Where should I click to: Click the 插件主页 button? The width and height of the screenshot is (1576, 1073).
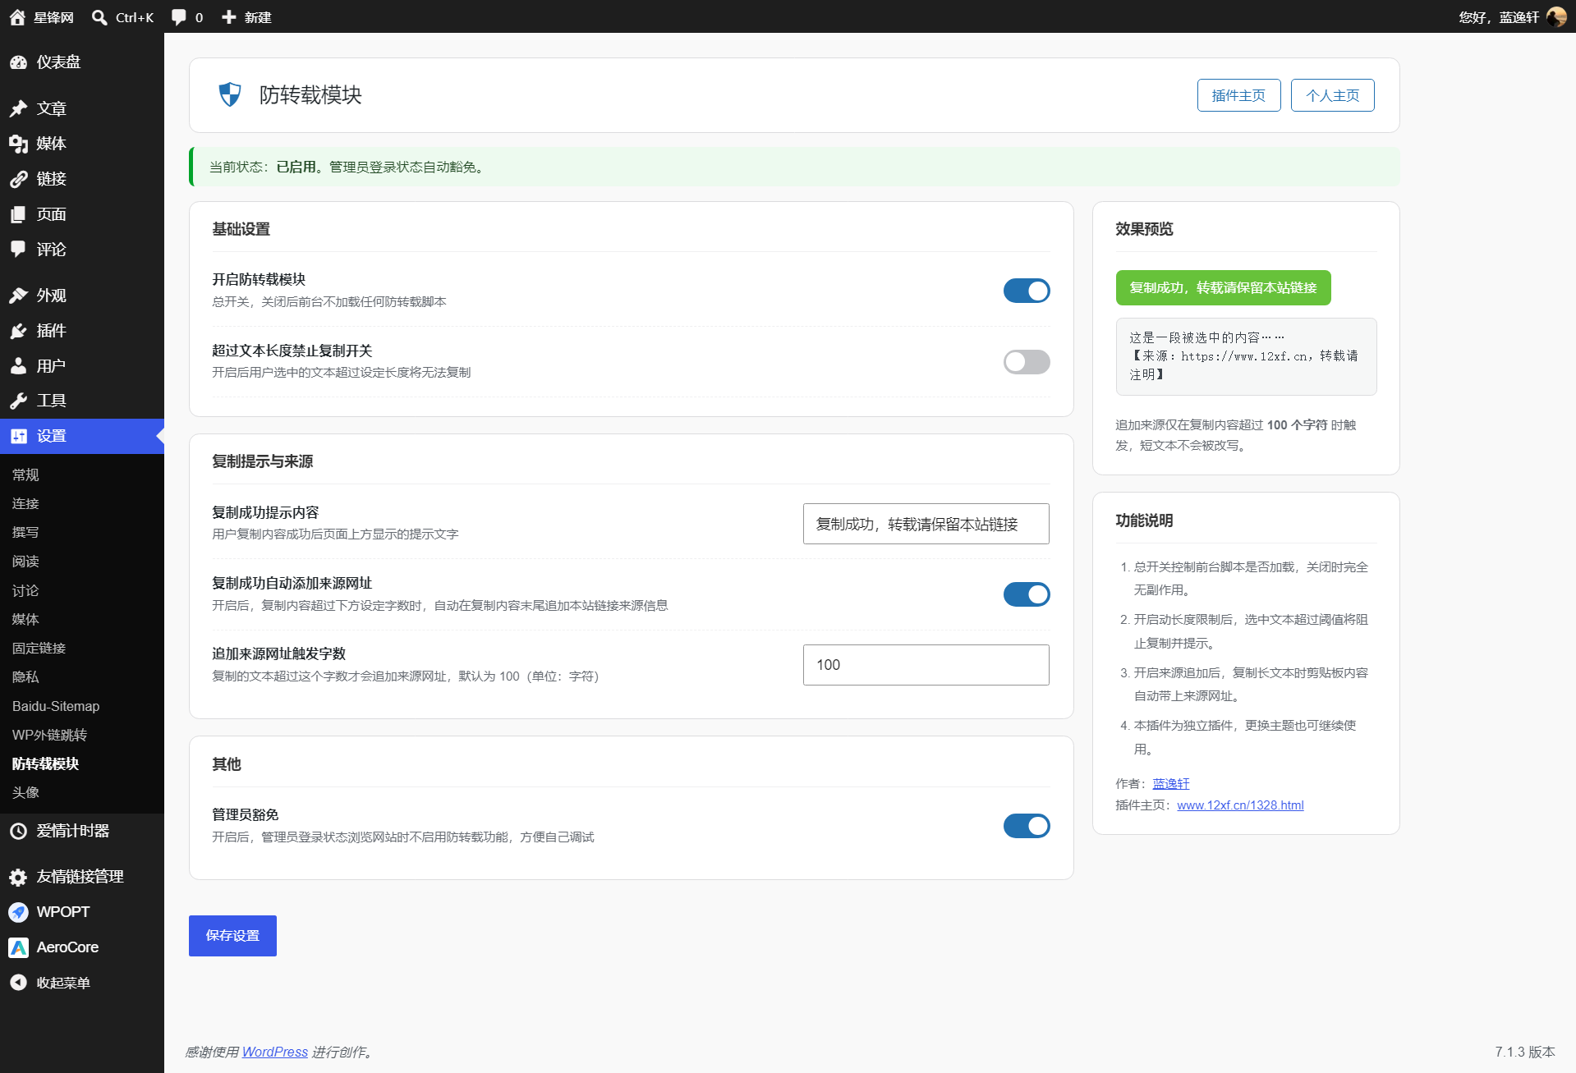point(1238,95)
